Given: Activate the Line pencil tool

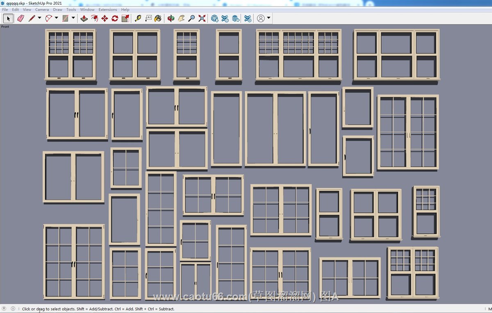Looking at the screenshot, I should click(x=32, y=18).
